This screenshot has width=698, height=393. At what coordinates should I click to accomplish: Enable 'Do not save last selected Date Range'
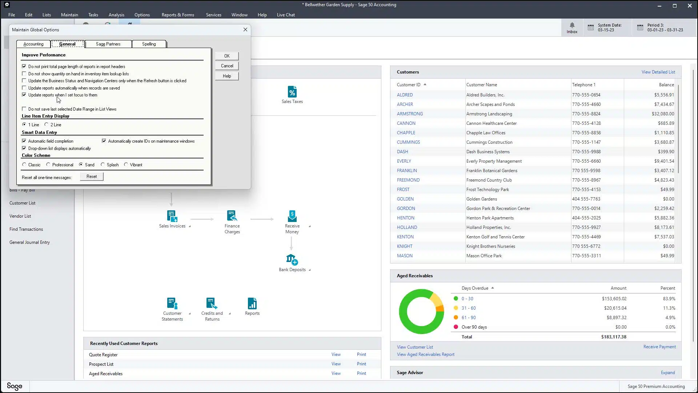(x=24, y=109)
